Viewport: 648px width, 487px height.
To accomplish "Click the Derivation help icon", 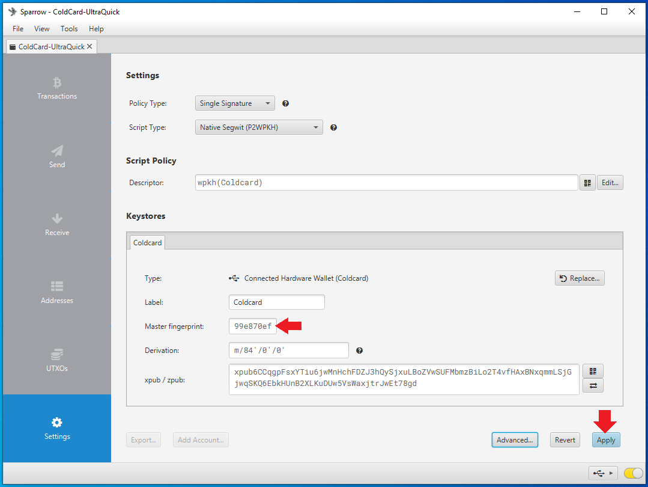I will [360, 351].
